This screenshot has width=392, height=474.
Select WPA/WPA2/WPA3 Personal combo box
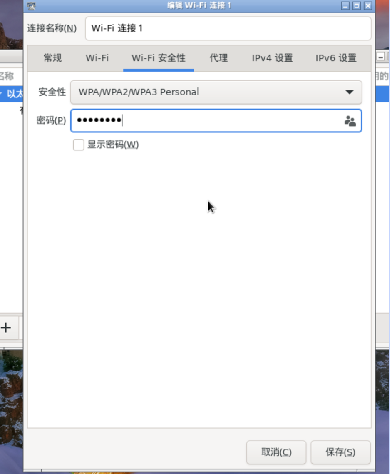216,92
